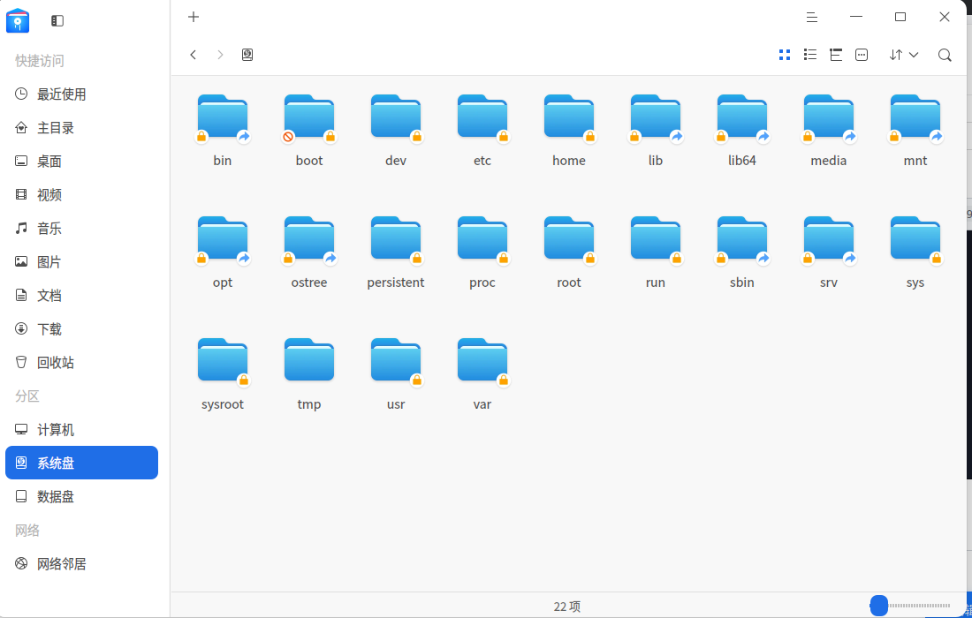Select the boot folder icon
The height and width of the screenshot is (618, 972).
pyautogui.click(x=309, y=117)
